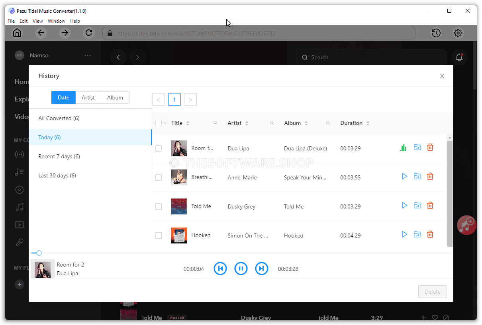Open settings gear icon in toolbar

point(458,33)
